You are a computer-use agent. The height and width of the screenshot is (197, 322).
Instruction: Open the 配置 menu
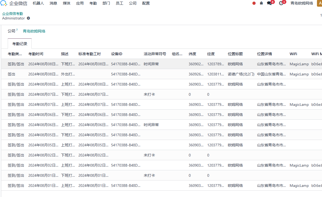point(146,3)
